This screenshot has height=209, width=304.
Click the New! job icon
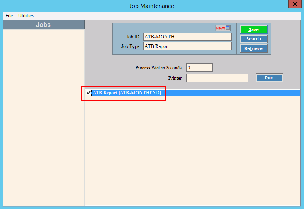223,28
